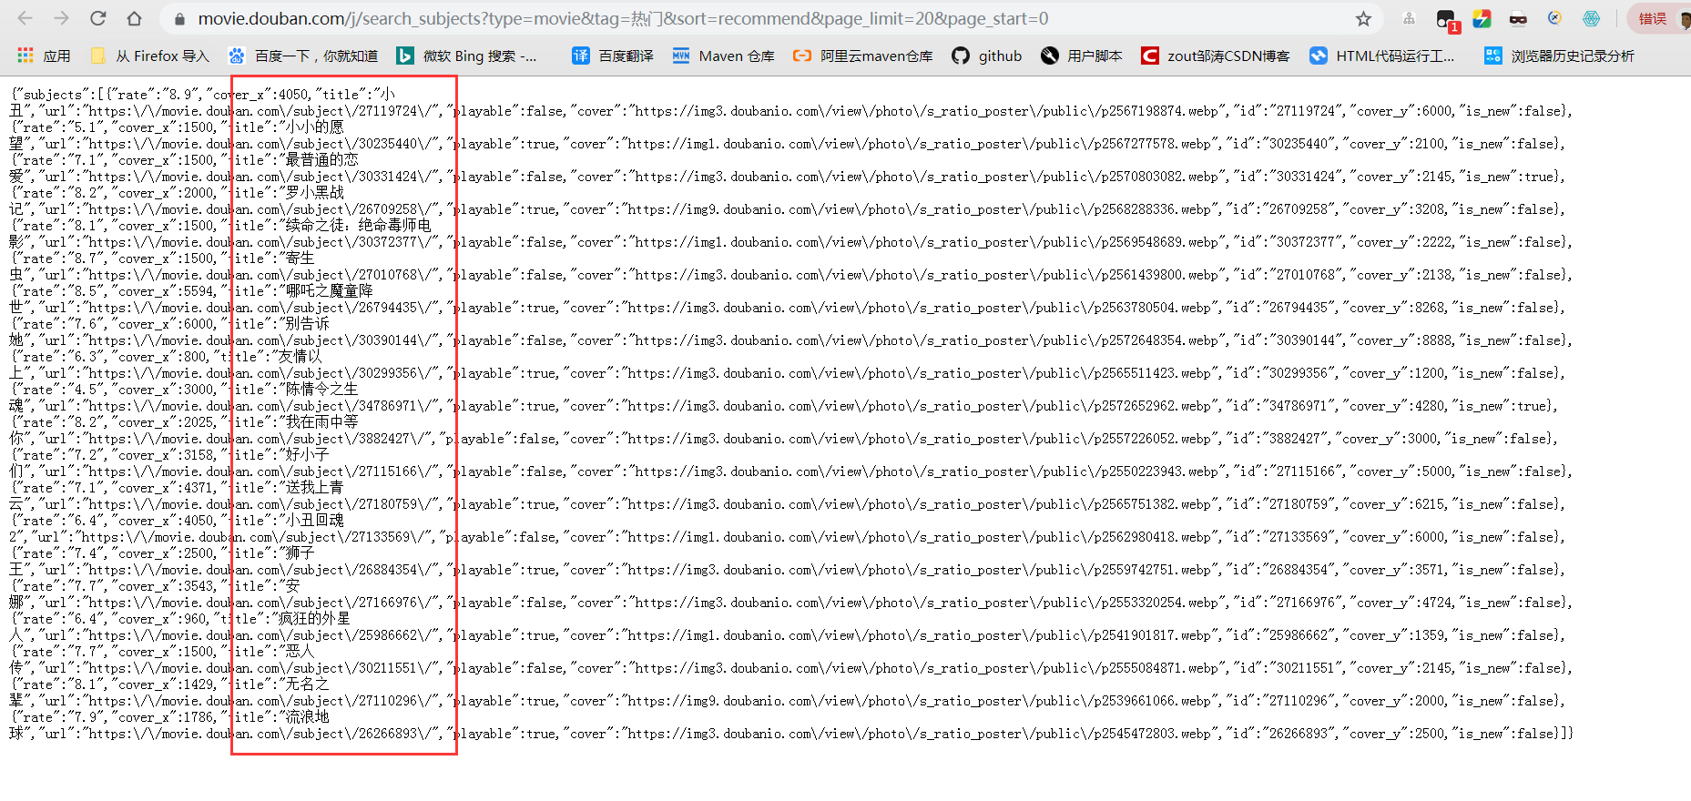The width and height of the screenshot is (1691, 801).
Task: Open the circular blue-yellow extension icon
Action: pos(1554,18)
